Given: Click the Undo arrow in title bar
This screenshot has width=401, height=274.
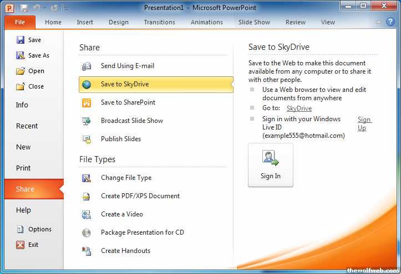Looking at the screenshot, I should coord(37,8).
